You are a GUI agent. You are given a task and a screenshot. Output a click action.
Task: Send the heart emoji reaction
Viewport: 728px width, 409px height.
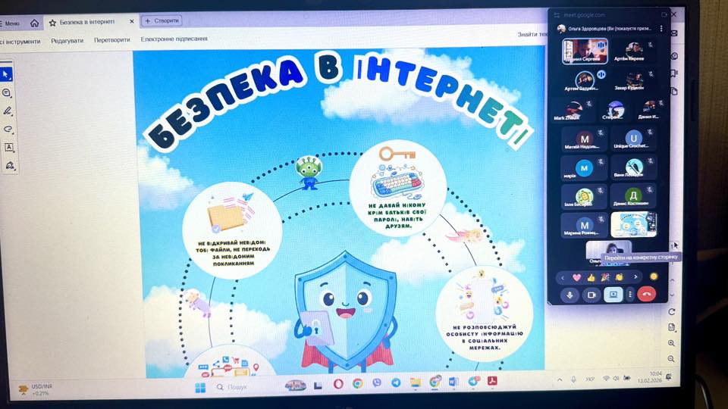(576, 277)
